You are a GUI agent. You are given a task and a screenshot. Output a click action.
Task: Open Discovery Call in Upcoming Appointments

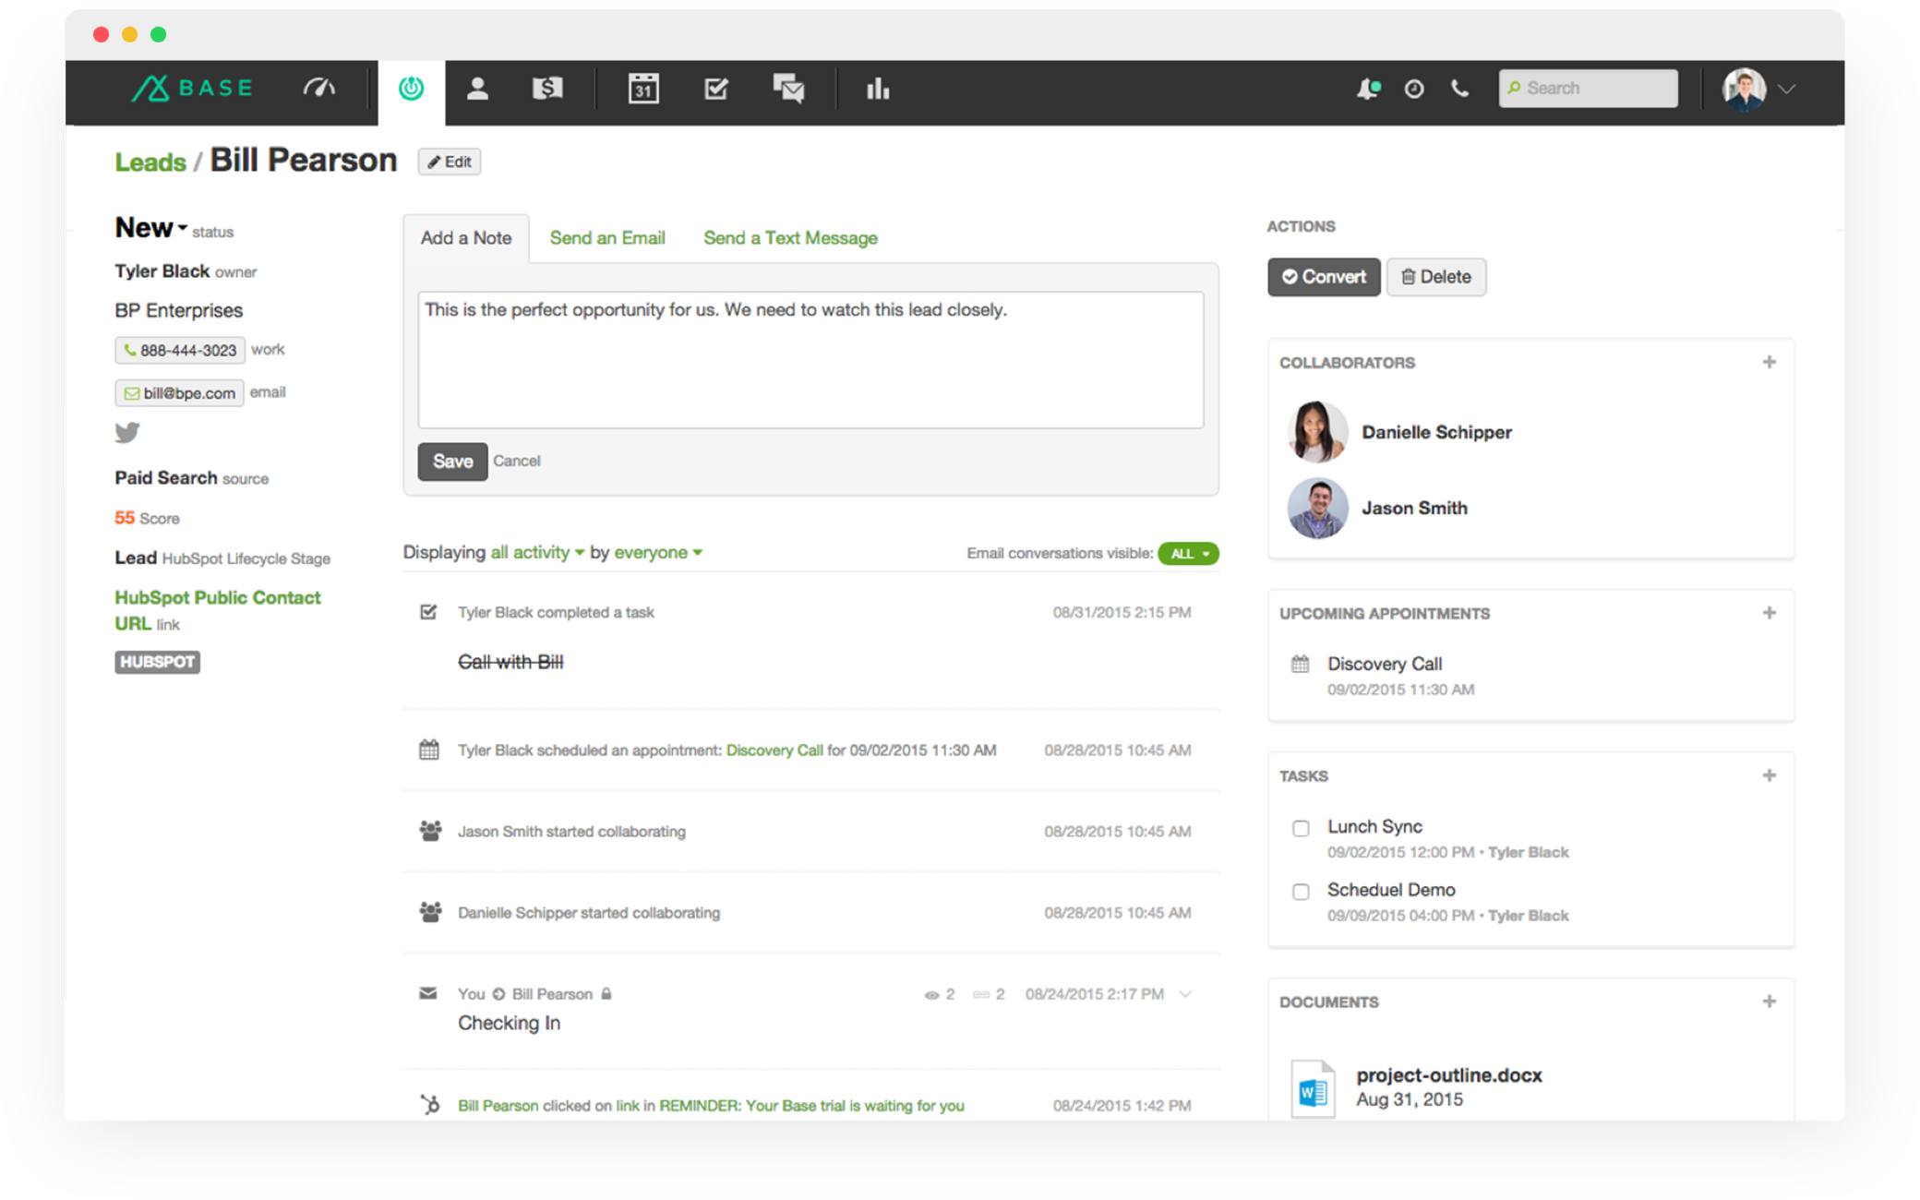click(1385, 664)
